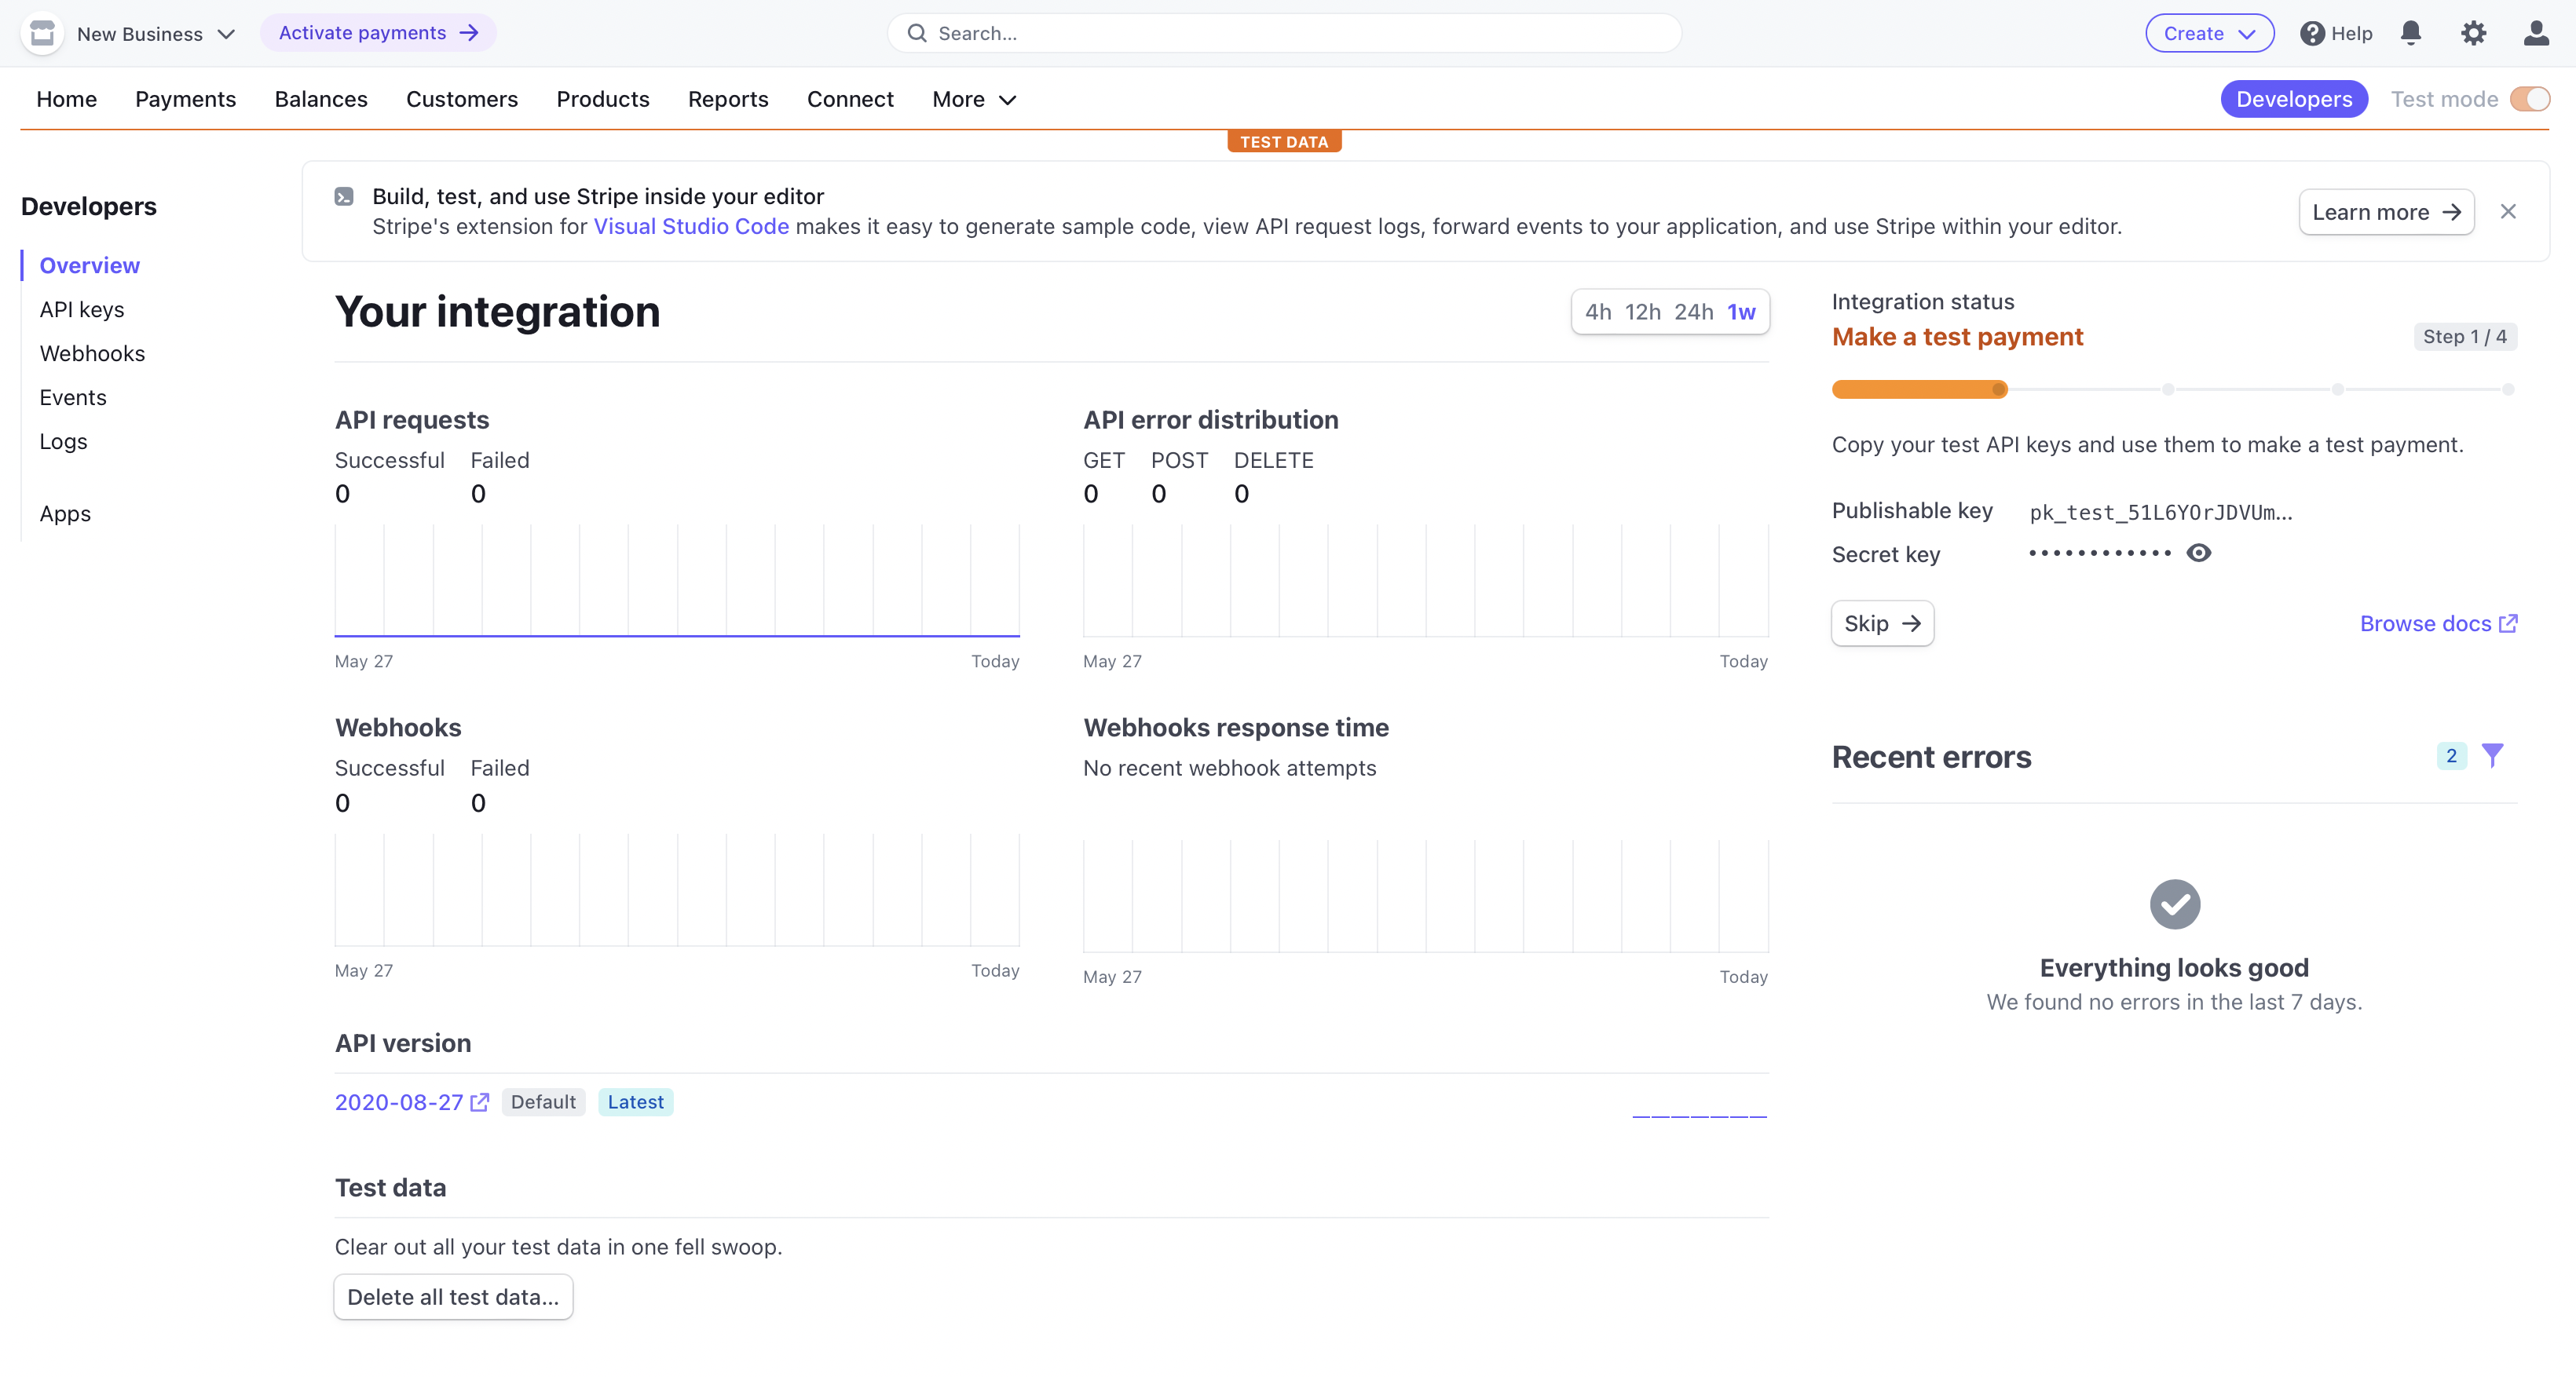The width and height of the screenshot is (2576, 1377).
Task: Open the Payments tab
Action: [x=185, y=99]
